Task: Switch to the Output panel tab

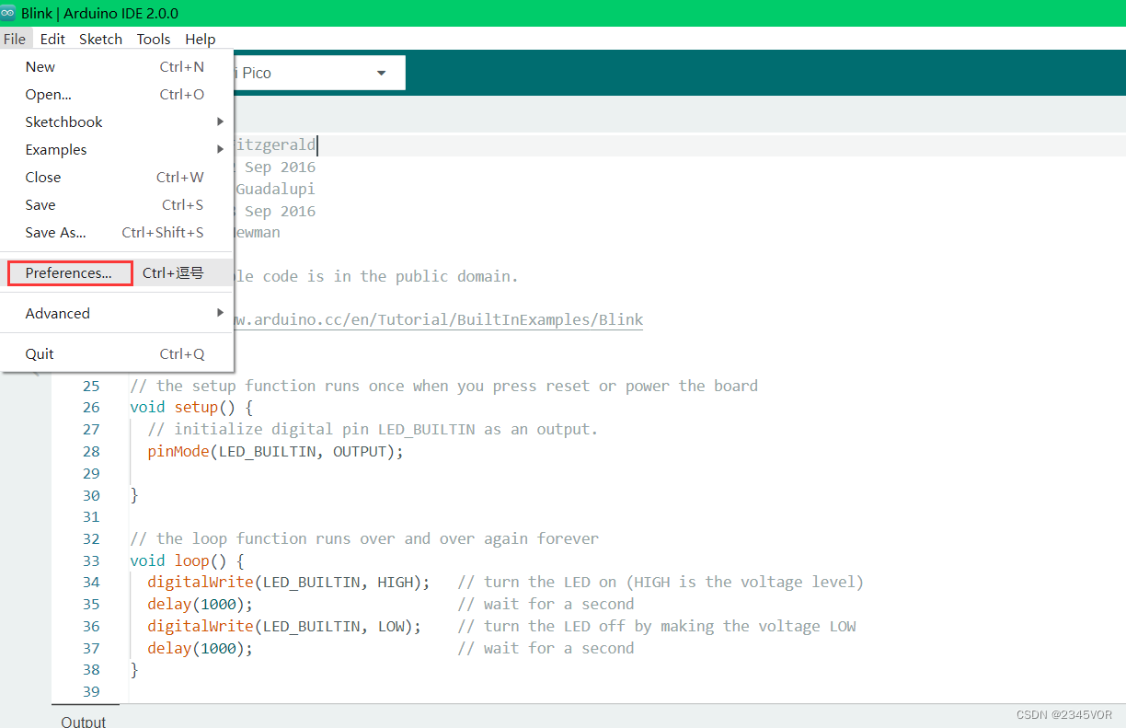Action: [84, 721]
